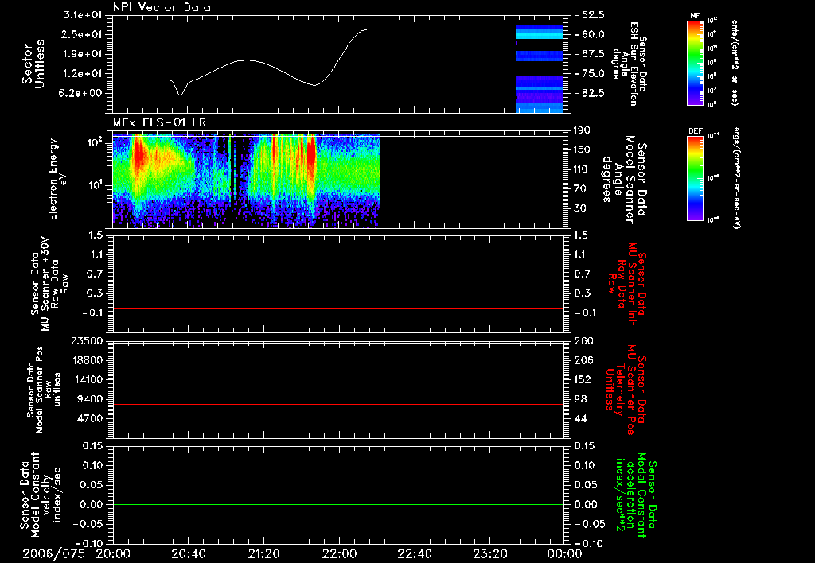
Task: Click the '2.5e+01' Sector axis tick
Action: pos(82,34)
